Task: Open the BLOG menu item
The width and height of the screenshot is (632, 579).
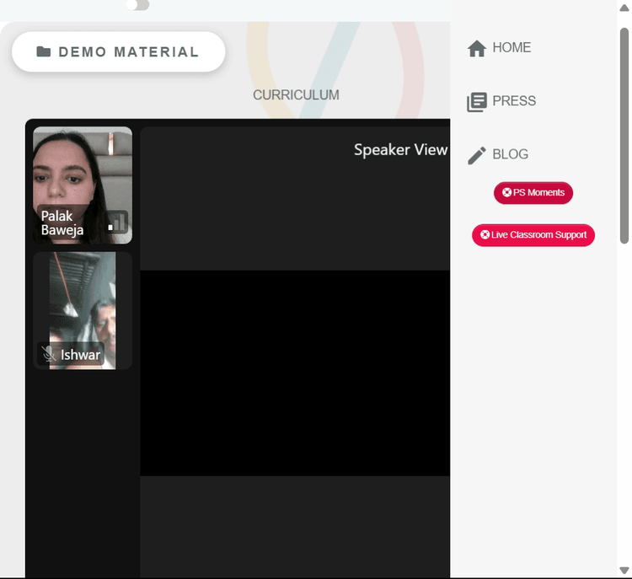Action: pos(498,154)
